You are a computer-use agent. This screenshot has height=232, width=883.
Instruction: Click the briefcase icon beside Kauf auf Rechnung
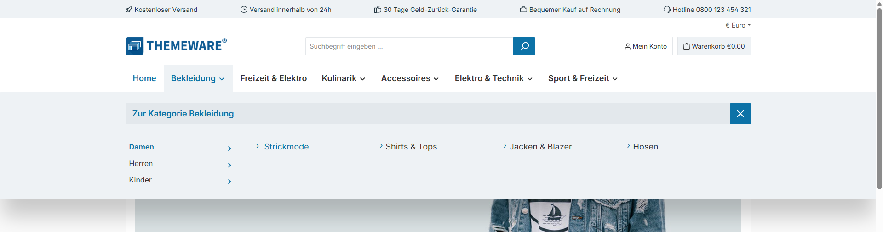click(x=523, y=10)
